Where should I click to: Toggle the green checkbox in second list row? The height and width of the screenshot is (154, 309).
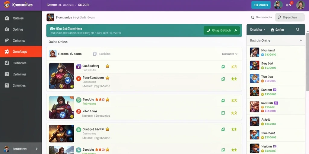tap(223, 79)
